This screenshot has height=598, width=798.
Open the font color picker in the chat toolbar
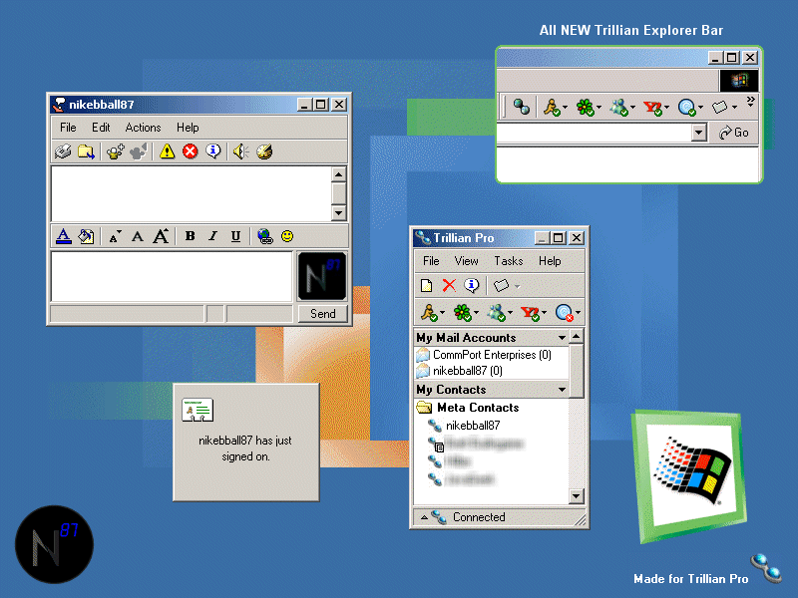click(63, 236)
